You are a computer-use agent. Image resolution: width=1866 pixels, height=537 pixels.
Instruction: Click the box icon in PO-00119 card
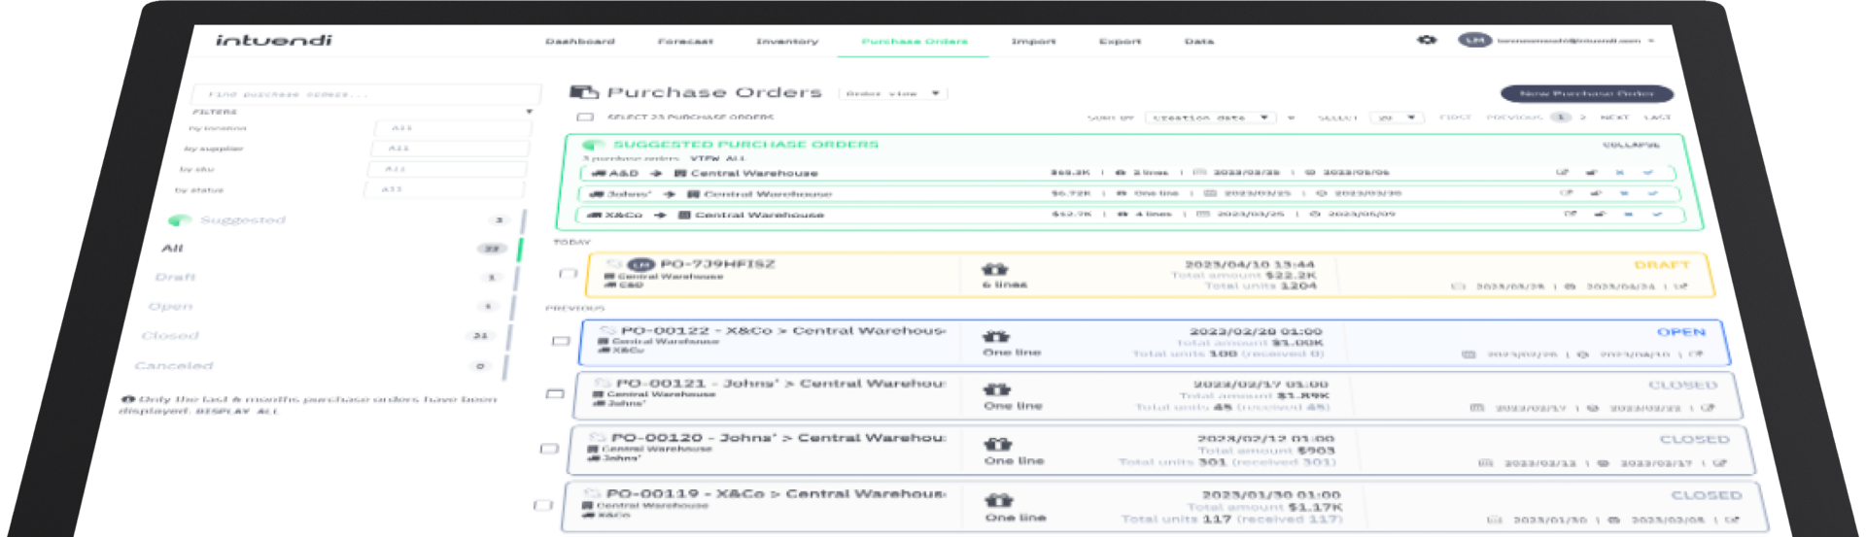(999, 500)
